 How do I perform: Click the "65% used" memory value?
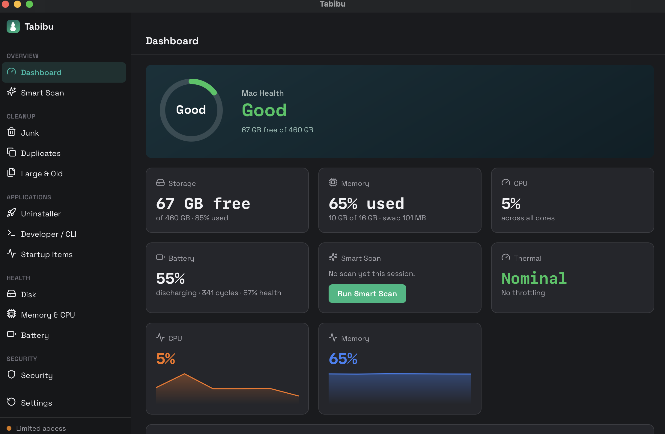pyautogui.click(x=366, y=204)
